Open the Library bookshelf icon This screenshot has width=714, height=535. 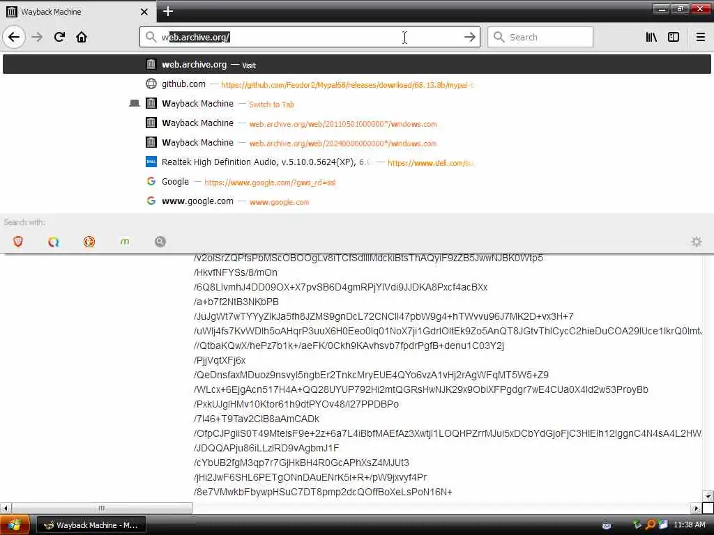pyautogui.click(x=651, y=37)
